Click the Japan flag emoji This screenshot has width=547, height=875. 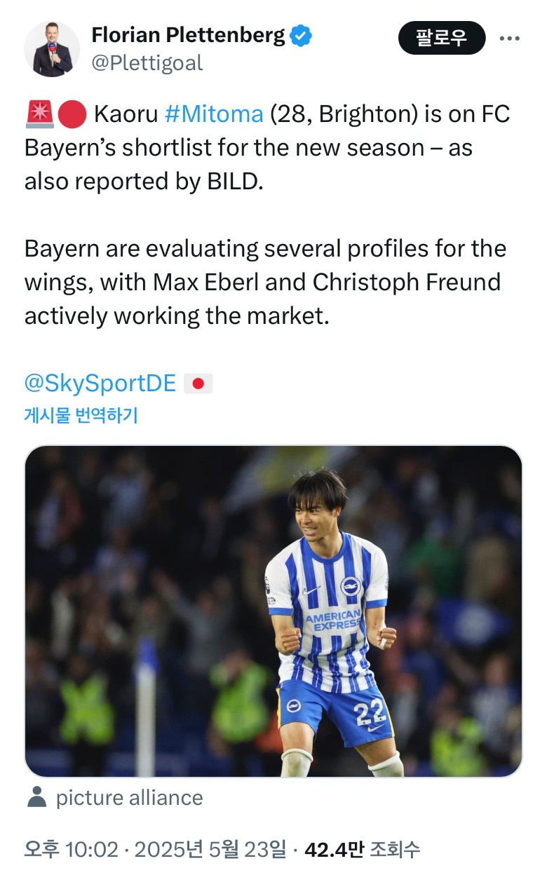[x=198, y=384]
